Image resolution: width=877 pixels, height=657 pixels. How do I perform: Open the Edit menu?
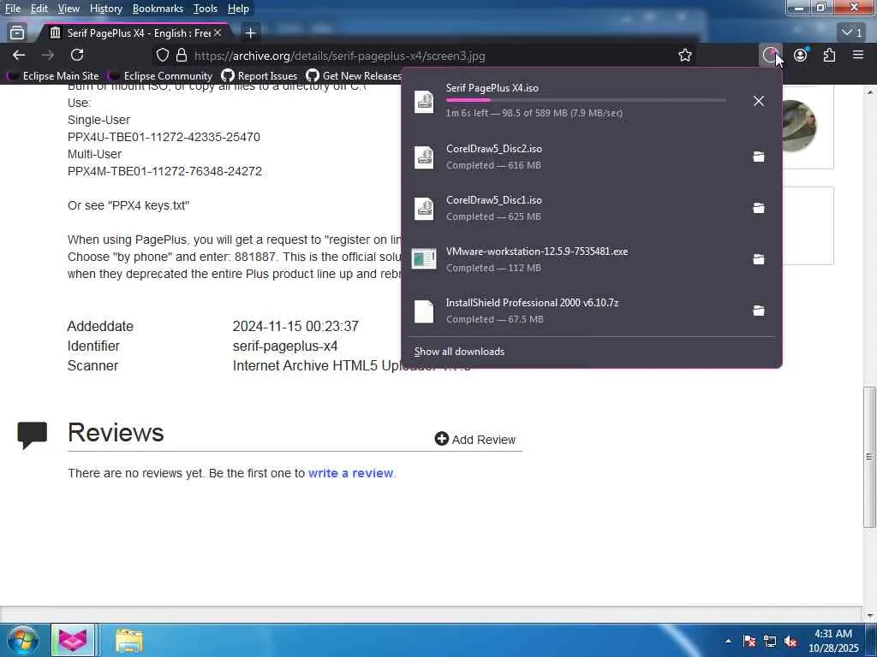pyautogui.click(x=39, y=9)
